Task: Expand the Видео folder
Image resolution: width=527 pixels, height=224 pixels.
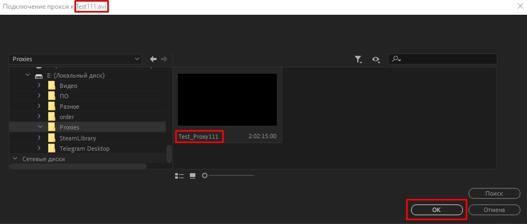Action: 39,86
